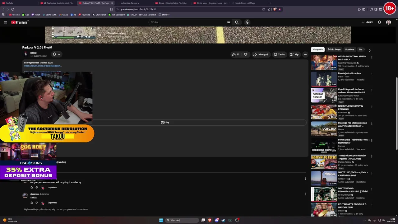Open RZUT MONETĄ DECYDUJE video title
Image resolution: width=398 pixels, height=224 pixels.
pyautogui.click(x=352, y=206)
